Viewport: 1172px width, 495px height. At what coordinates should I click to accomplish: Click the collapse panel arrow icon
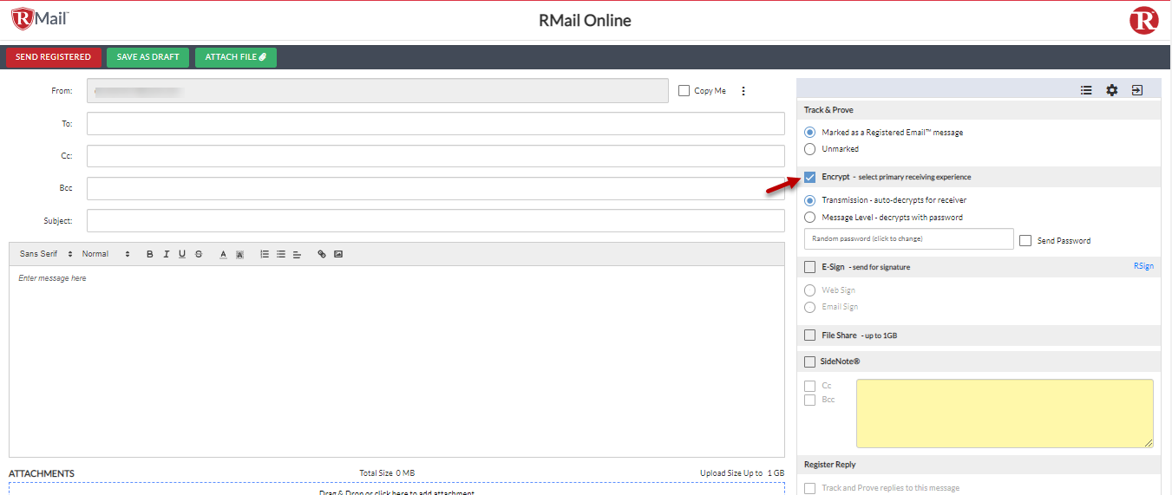[1137, 89]
